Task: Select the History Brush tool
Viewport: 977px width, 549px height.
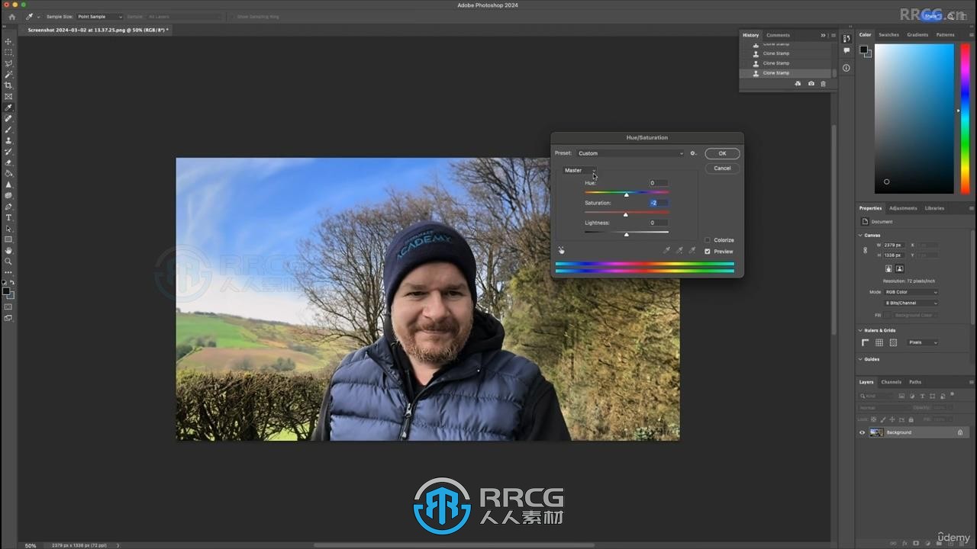Action: [8, 152]
